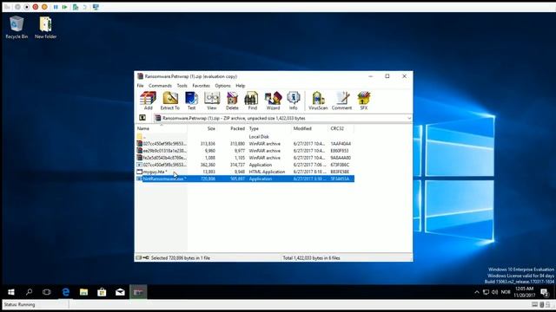Click the Enhanced Session monitor icon
556x312 pixels.
click(96, 7)
